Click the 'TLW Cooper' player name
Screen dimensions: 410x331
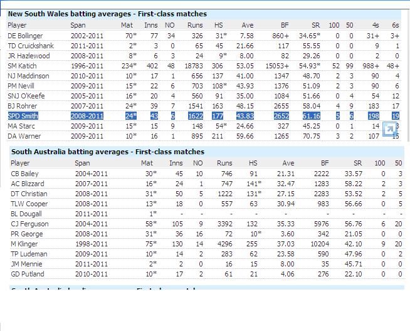tap(29, 204)
